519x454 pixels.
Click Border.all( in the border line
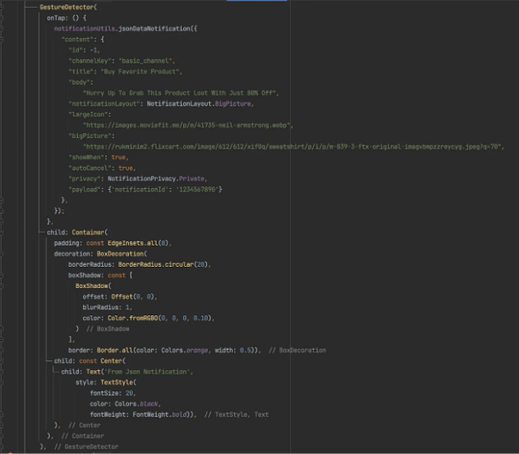tap(114, 350)
